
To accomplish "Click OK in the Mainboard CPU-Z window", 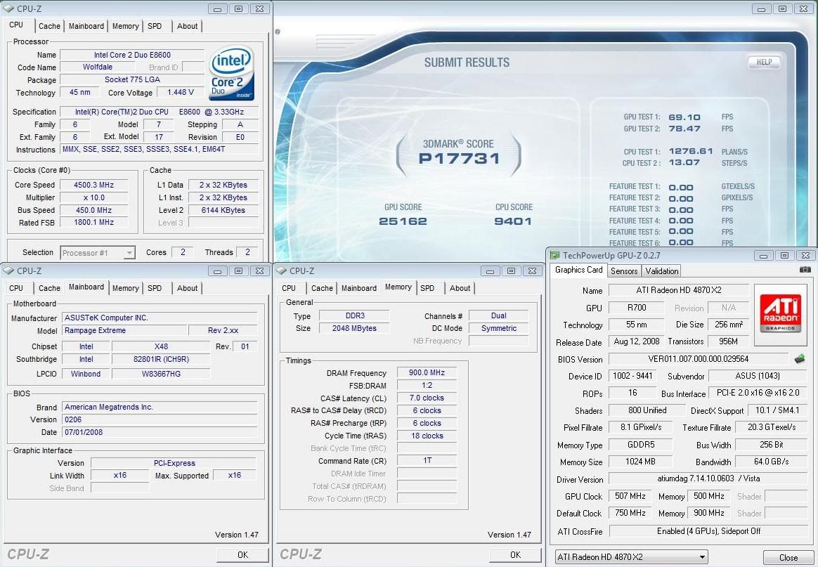I will pos(242,554).
